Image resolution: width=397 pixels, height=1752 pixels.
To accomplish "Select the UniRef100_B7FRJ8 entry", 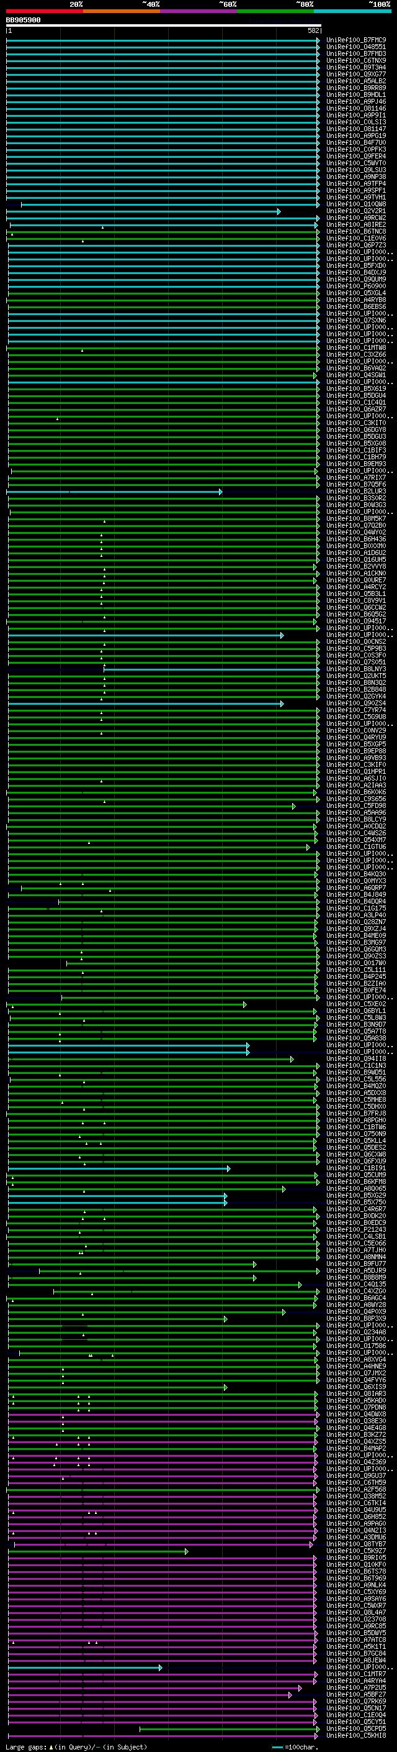I will coord(355,1112).
